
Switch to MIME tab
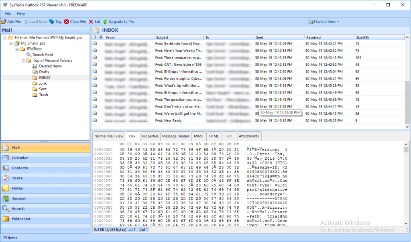(199, 136)
